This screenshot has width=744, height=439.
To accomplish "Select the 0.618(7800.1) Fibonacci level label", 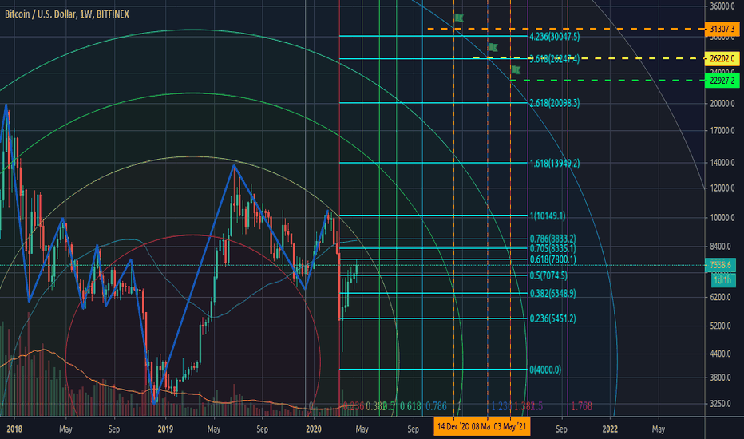I will coord(552,259).
